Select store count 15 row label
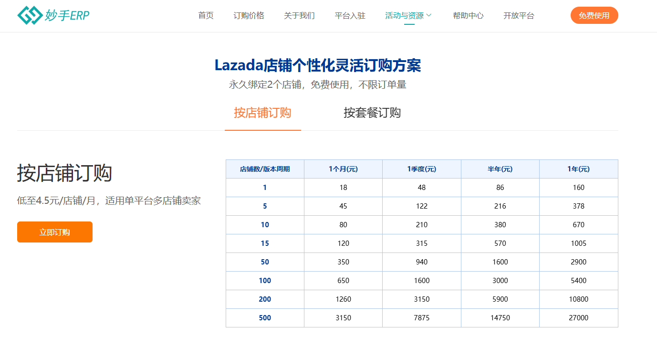This screenshot has width=657, height=337. (265, 243)
